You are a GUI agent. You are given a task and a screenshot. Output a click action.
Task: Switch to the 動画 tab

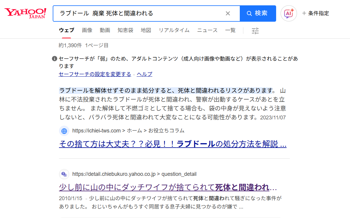pyautogui.click(x=105, y=30)
